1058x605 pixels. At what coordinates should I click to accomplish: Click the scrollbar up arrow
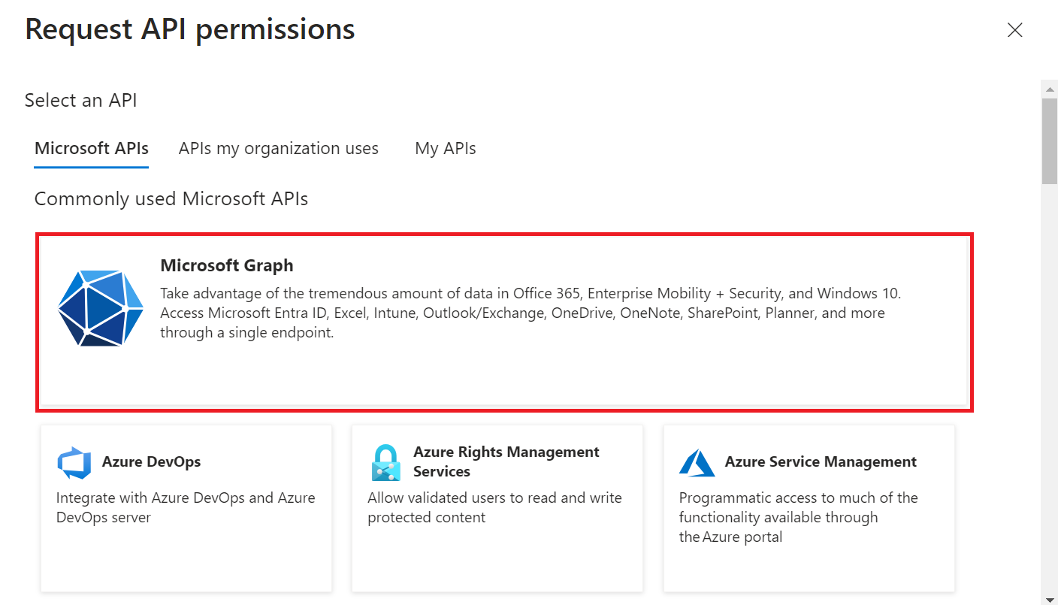tap(1049, 89)
